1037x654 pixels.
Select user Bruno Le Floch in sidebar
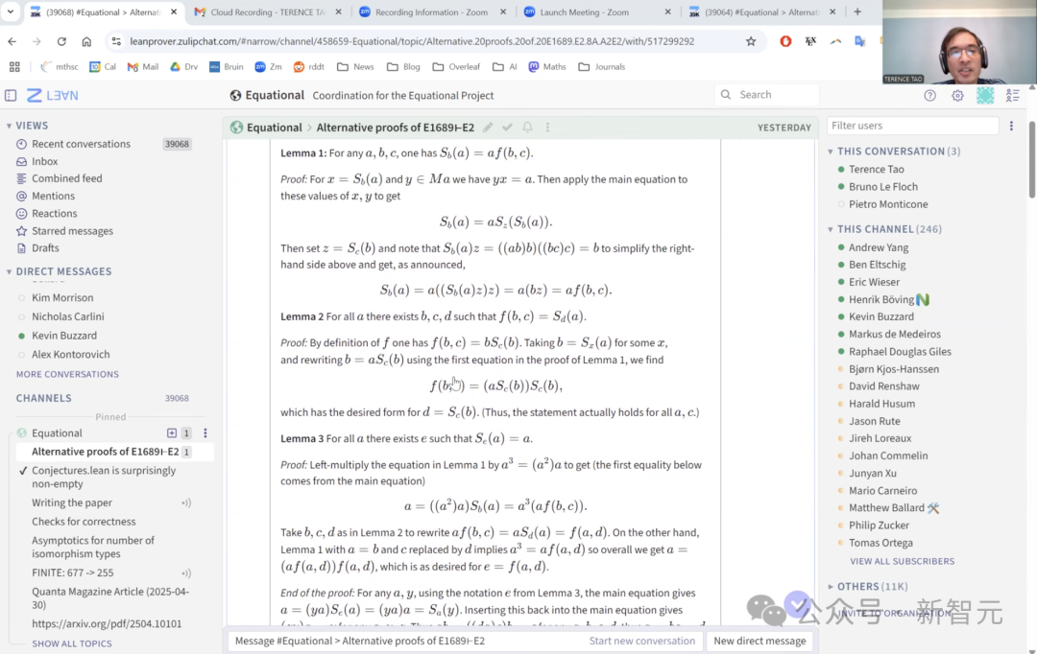[883, 187]
